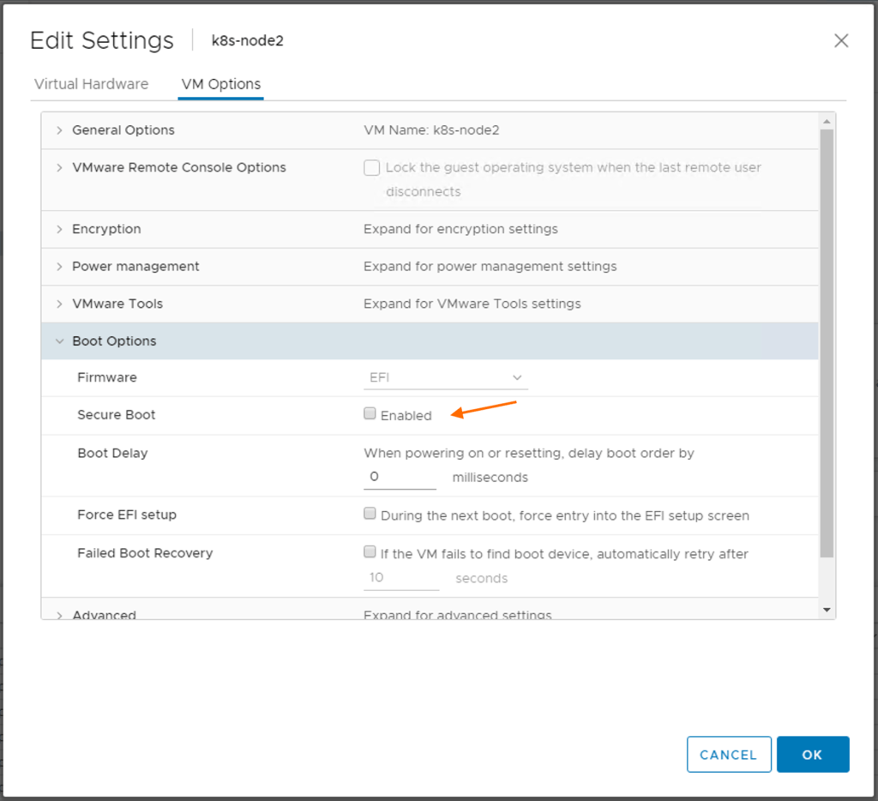878x801 pixels.
Task: Confirm settings with the OK button
Action: pos(812,755)
